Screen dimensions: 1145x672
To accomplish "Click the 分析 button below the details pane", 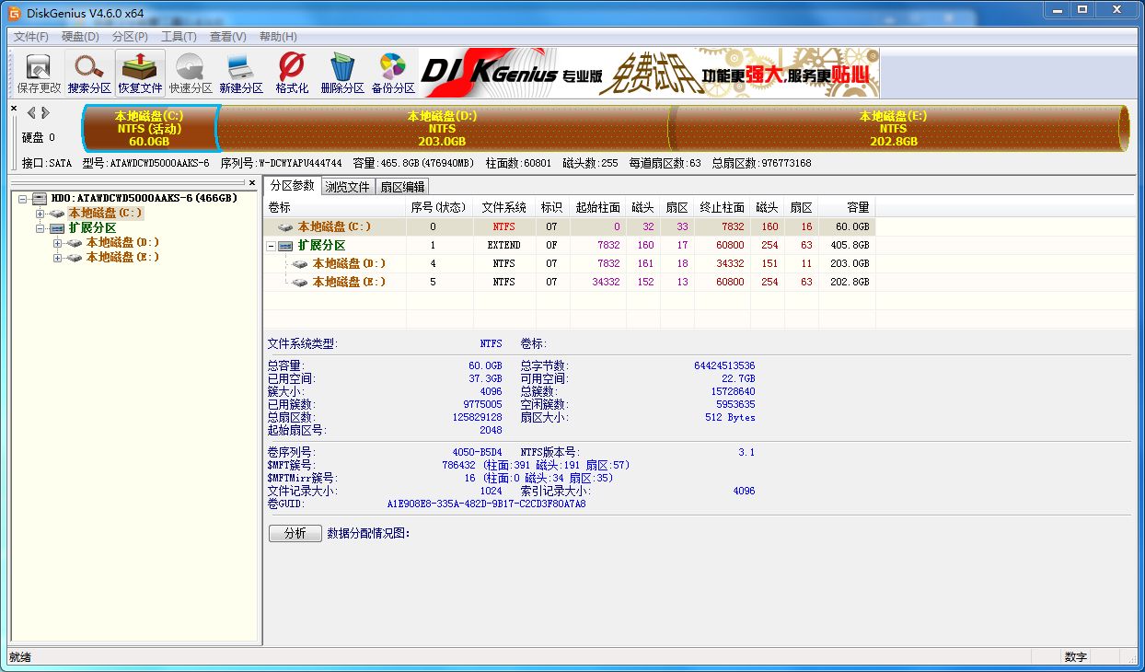I will (x=295, y=533).
